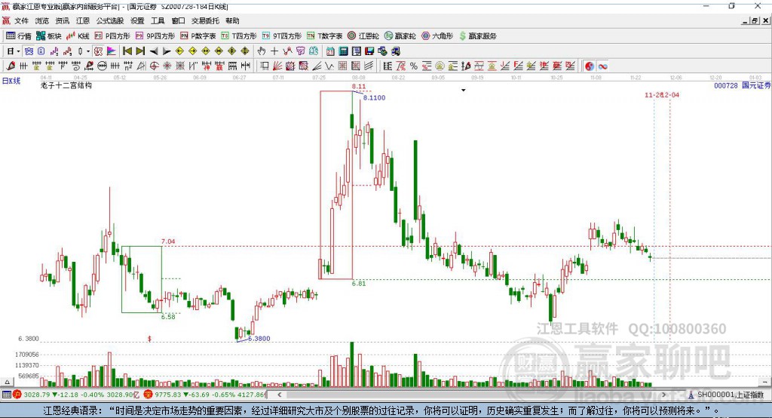Image resolution: width=772 pixels, height=418 pixels.
Task: Click the infinity loop icon
Action: (x=602, y=66)
